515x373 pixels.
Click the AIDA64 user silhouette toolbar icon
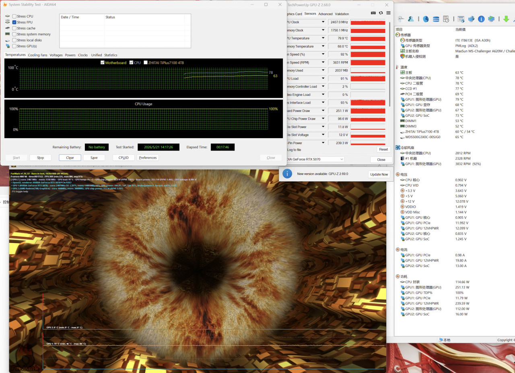(x=411, y=19)
